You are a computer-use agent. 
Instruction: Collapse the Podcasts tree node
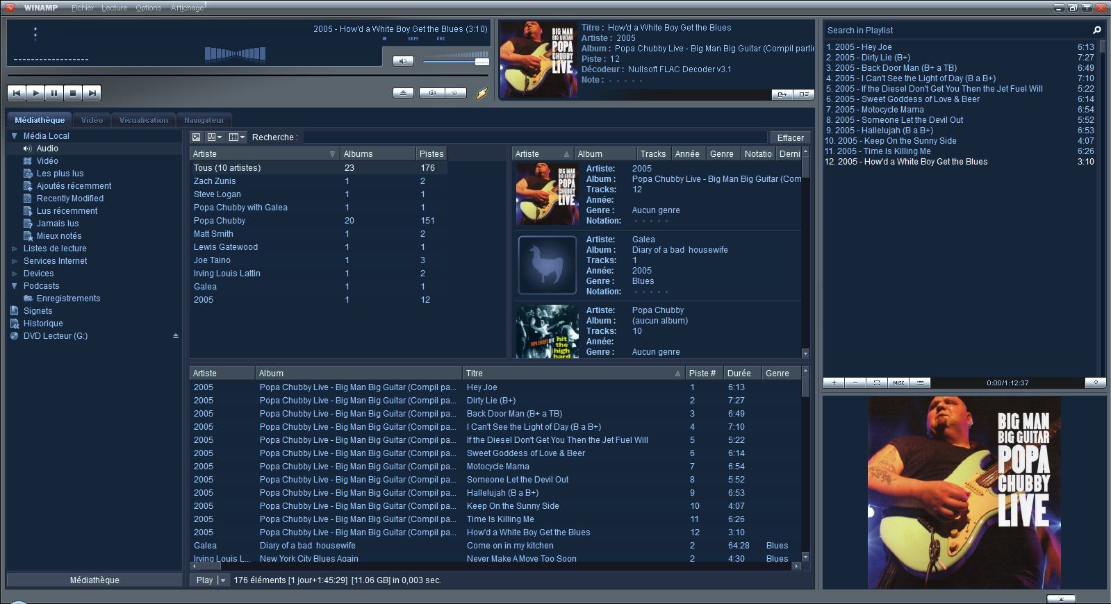(14, 286)
